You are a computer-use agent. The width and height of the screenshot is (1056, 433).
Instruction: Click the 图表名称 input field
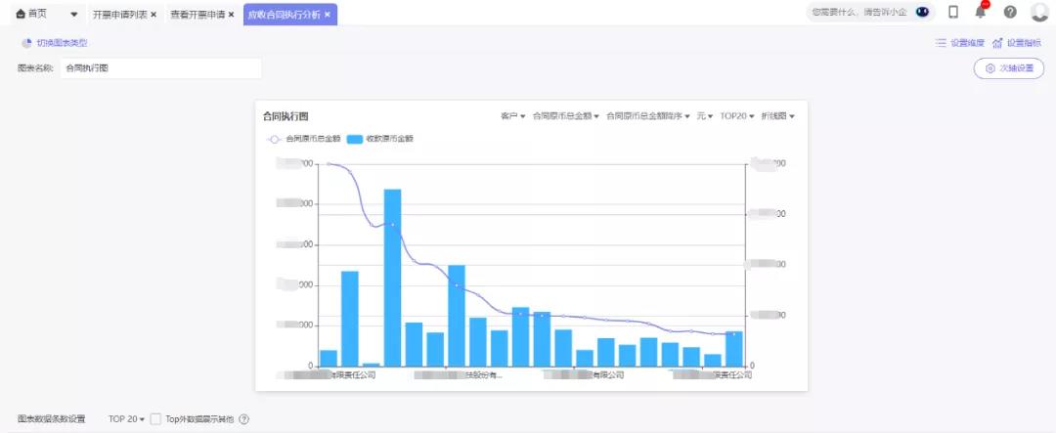[x=160, y=68]
